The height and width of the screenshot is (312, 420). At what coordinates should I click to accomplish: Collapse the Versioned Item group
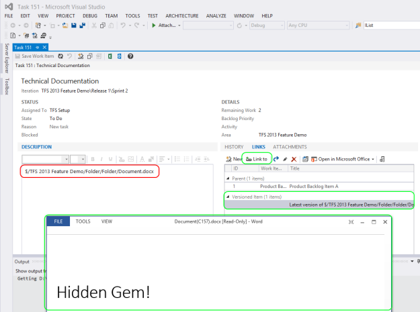(226, 197)
